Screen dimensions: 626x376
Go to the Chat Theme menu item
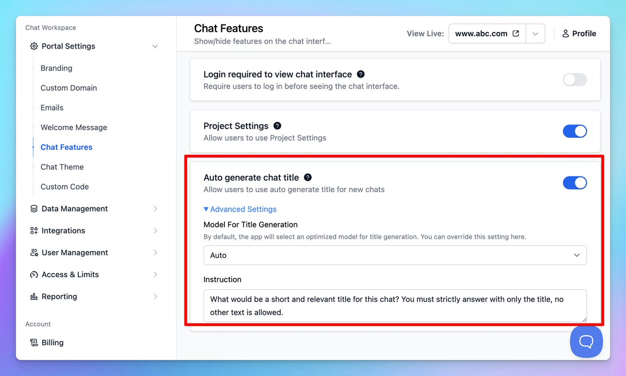click(x=62, y=167)
